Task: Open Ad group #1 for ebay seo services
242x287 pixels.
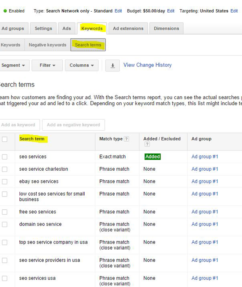Action: coord(205,182)
